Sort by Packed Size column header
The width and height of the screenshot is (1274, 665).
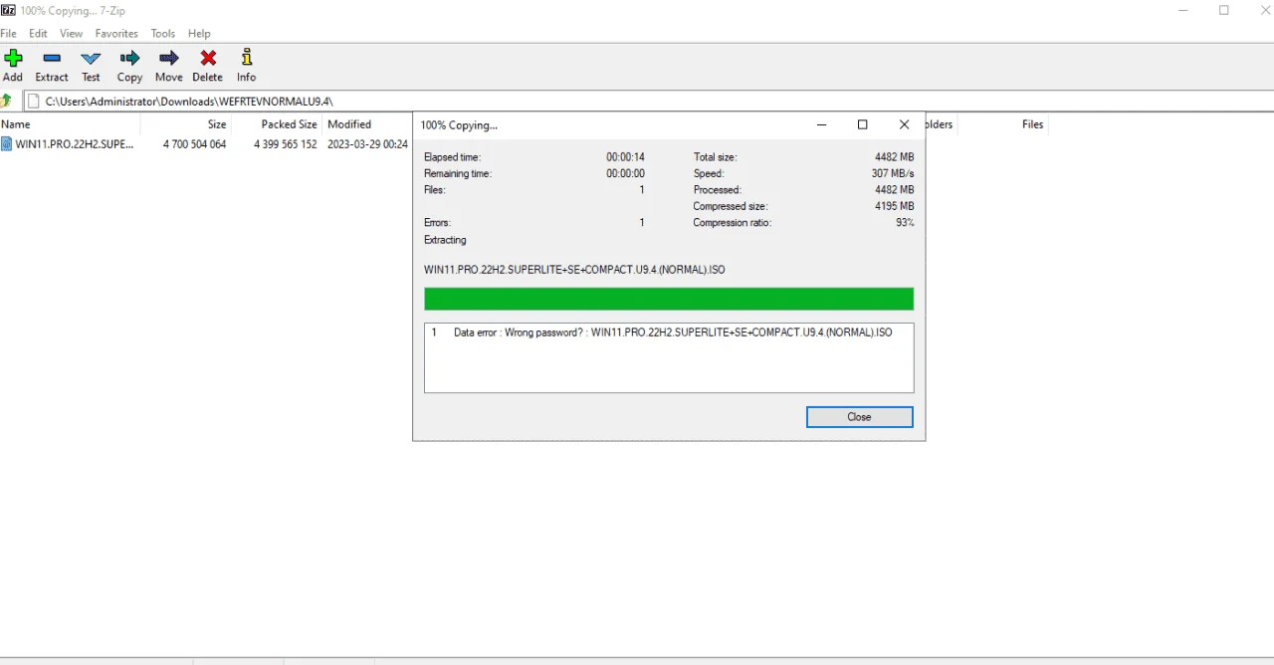click(277, 124)
